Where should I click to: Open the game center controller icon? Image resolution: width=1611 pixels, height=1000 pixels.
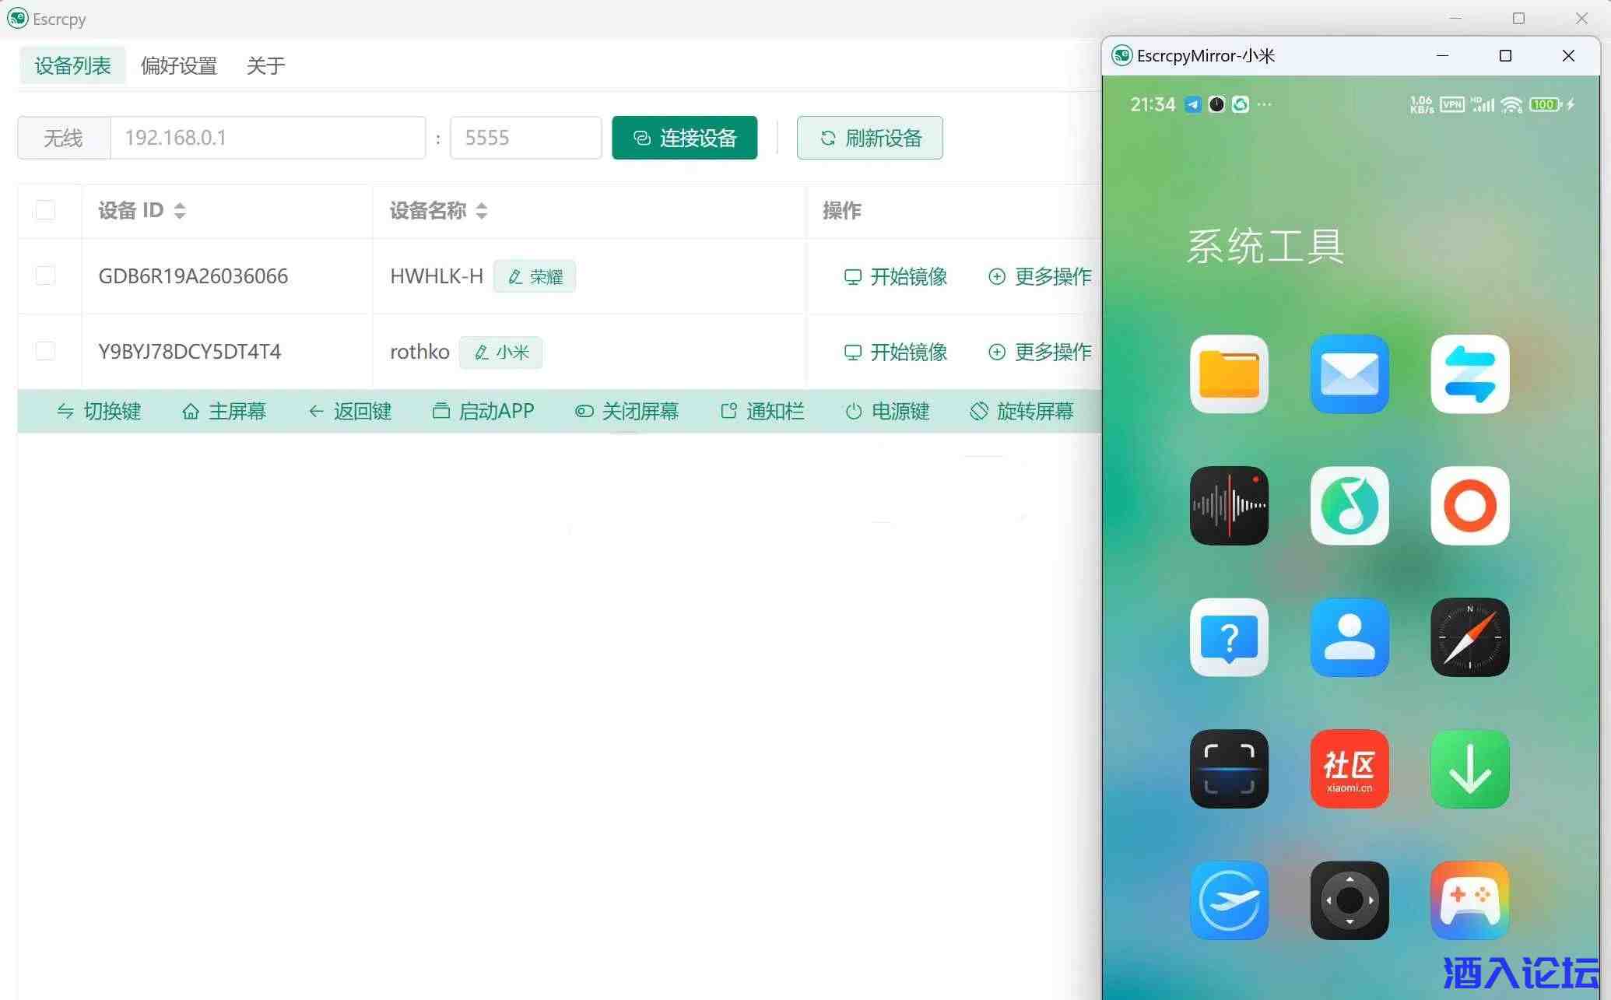point(1469,900)
